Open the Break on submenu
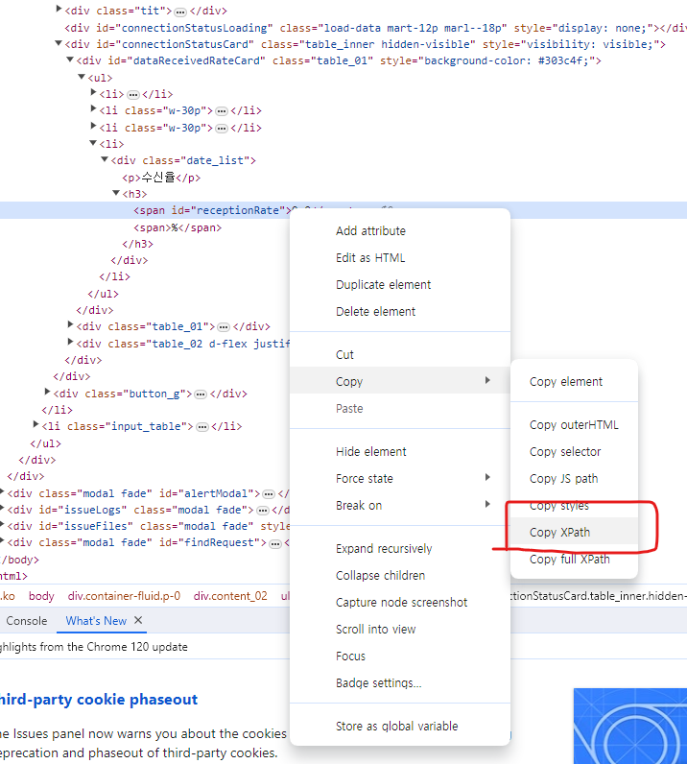The image size is (687, 764). (399, 505)
